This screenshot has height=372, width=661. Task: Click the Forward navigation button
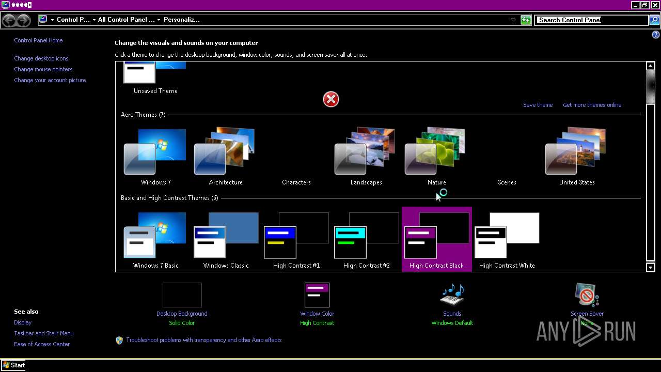pyautogui.click(x=24, y=20)
